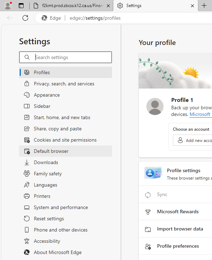The height and width of the screenshot is (260, 212).
Task: Open the tab actions menu icon
Action: [x=21, y=6]
